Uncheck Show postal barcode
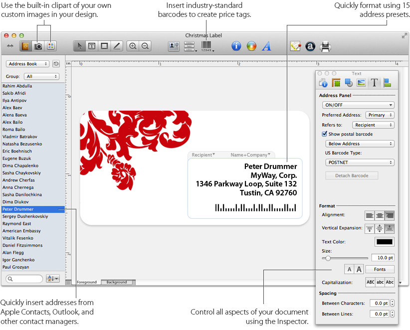 click(325, 134)
